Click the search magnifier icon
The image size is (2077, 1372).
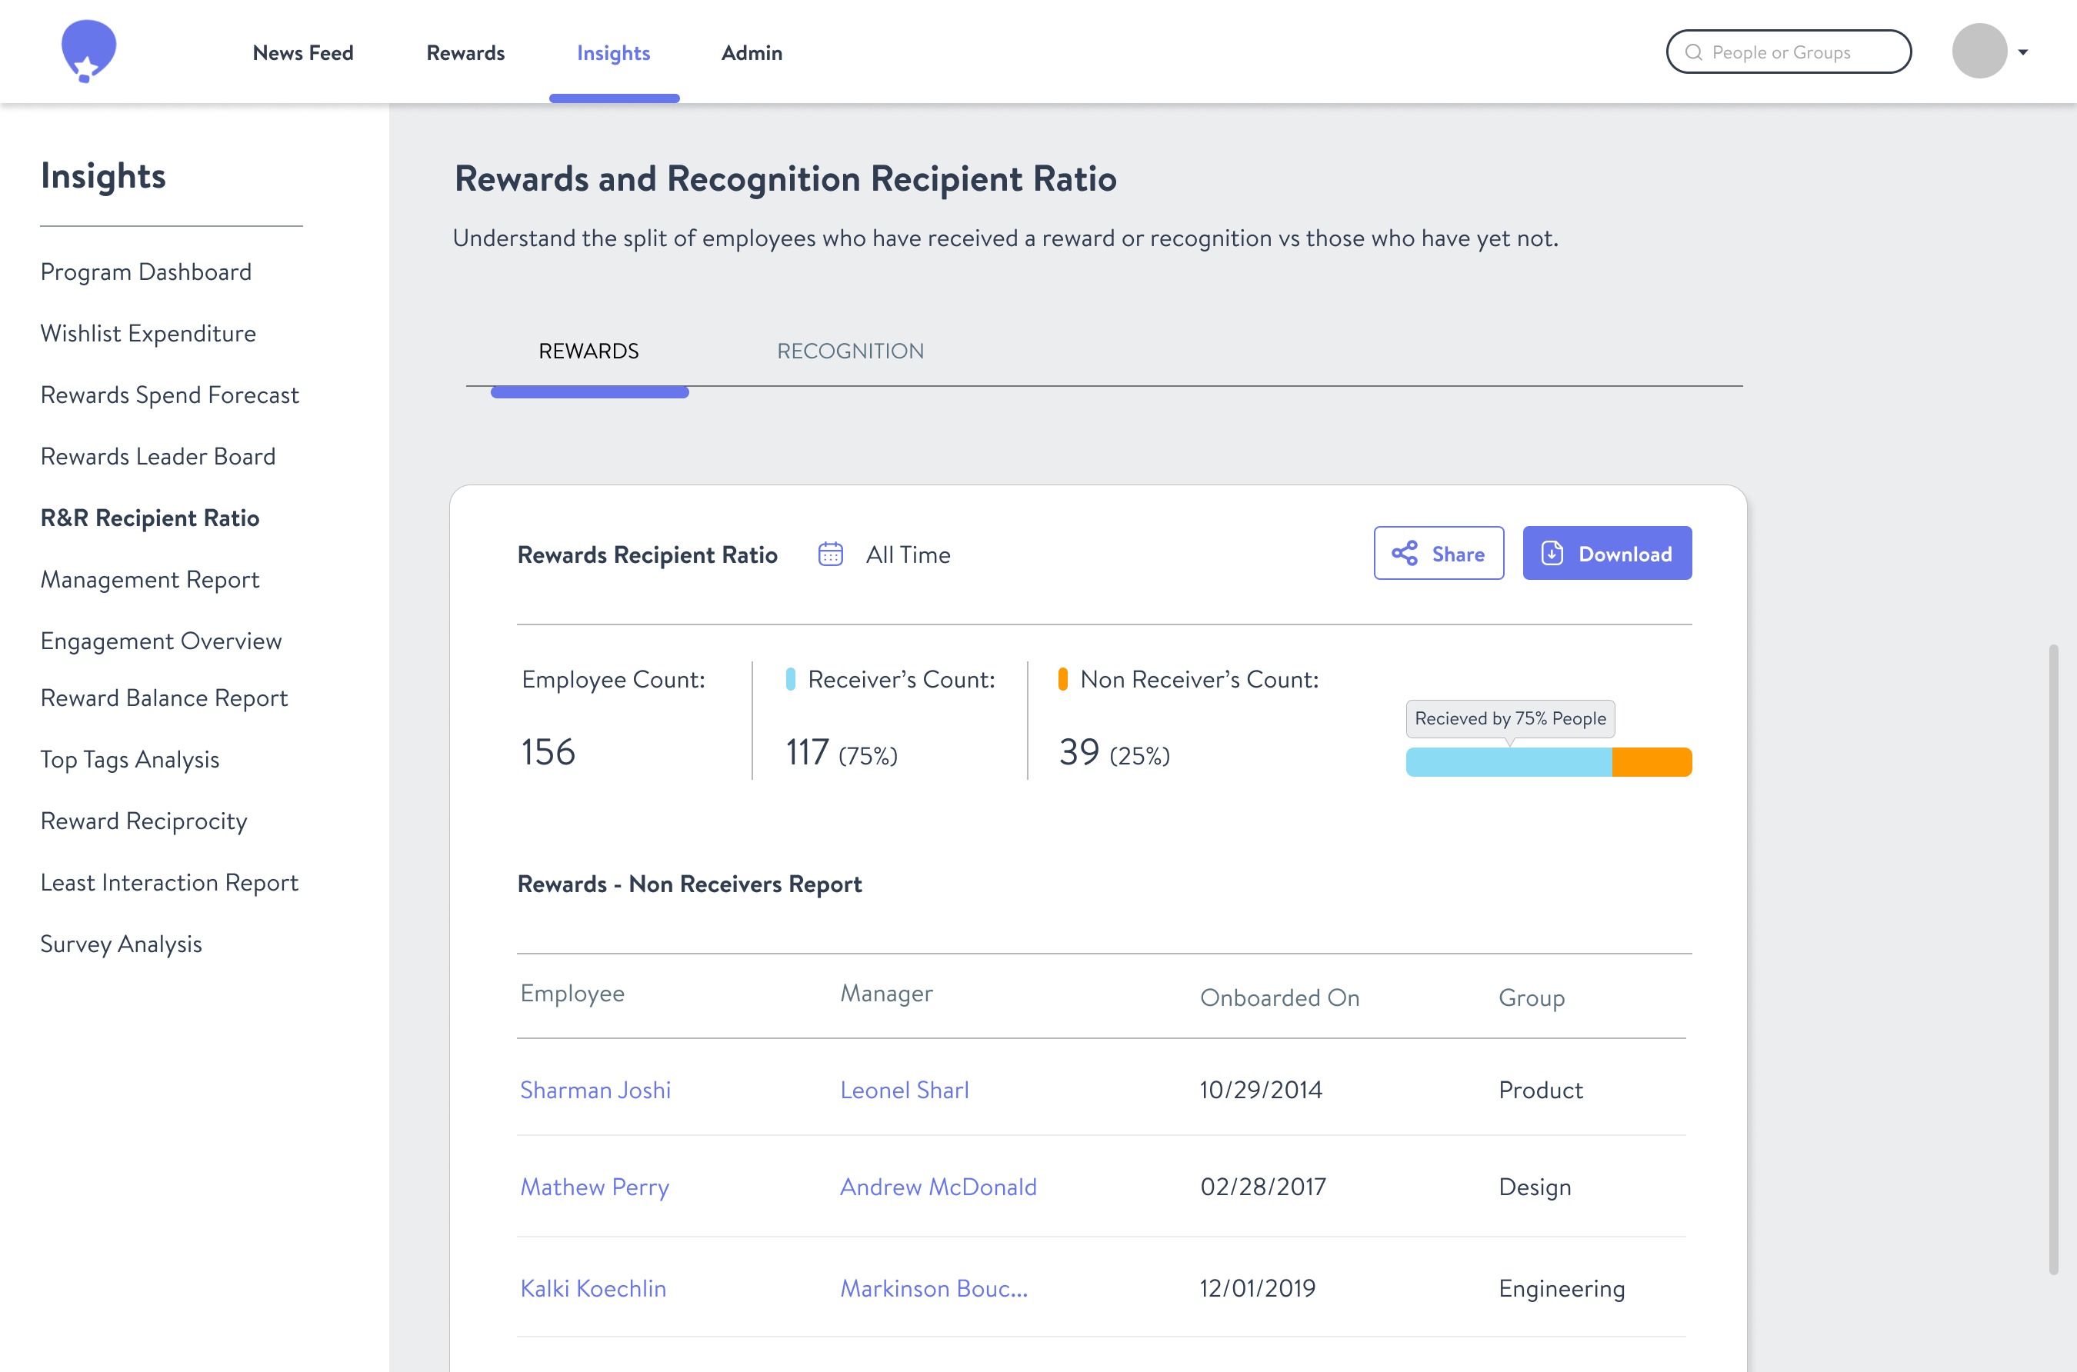click(x=1694, y=52)
